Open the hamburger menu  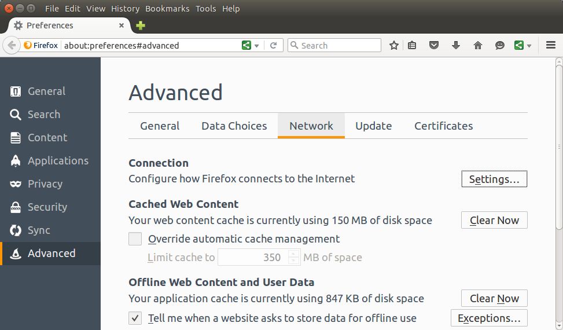pyautogui.click(x=551, y=45)
